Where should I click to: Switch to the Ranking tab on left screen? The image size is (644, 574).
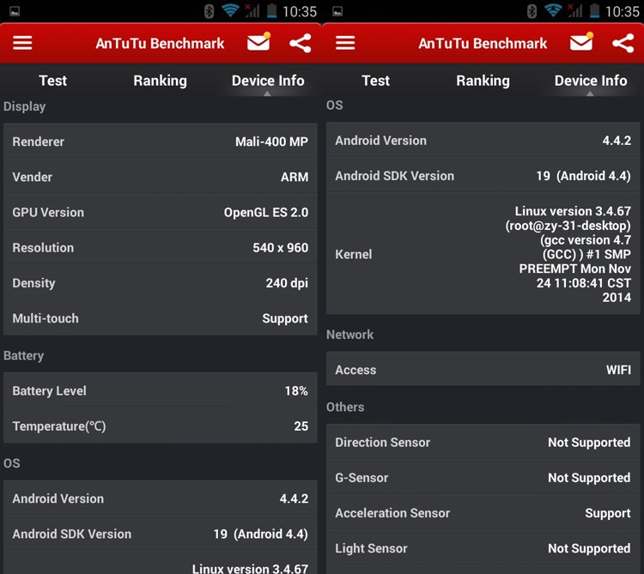tap(160, 81)
